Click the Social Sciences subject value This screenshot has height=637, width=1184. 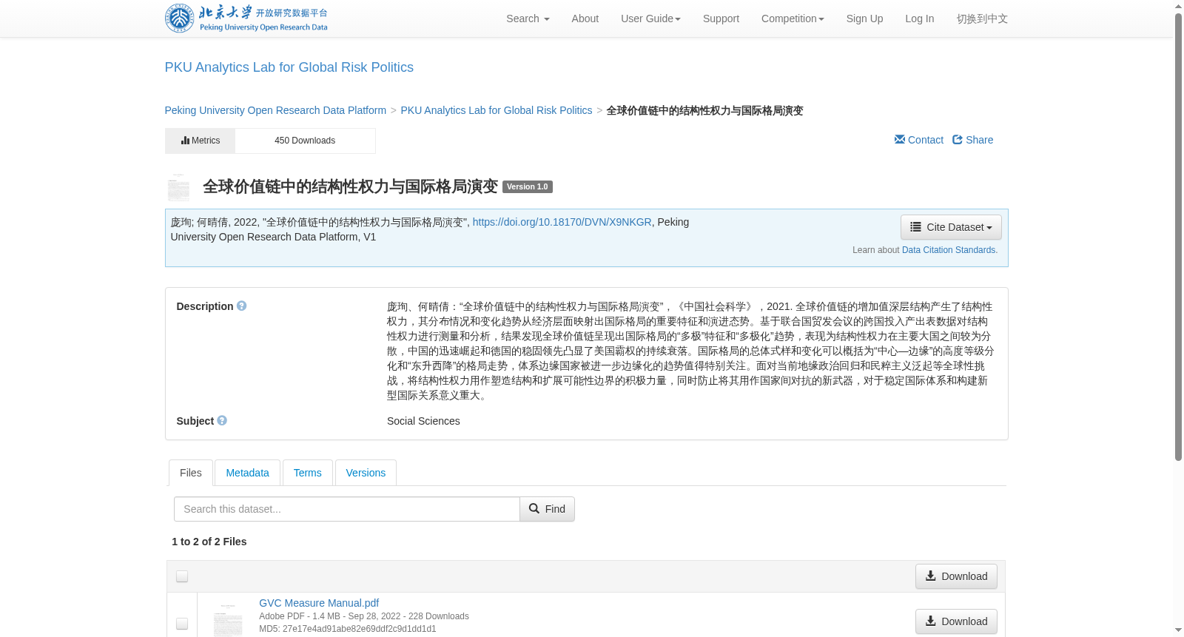click(423, 421)
